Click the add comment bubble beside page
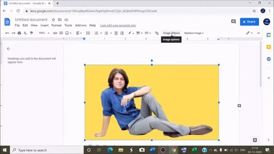 (239, 106)
